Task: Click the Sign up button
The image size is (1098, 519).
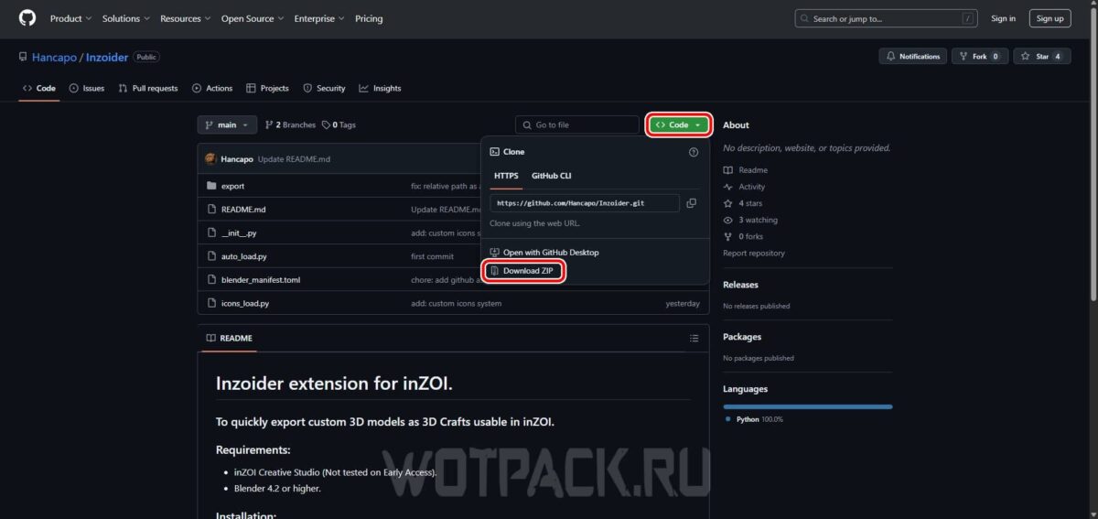Action: (x=1050, y=18)
